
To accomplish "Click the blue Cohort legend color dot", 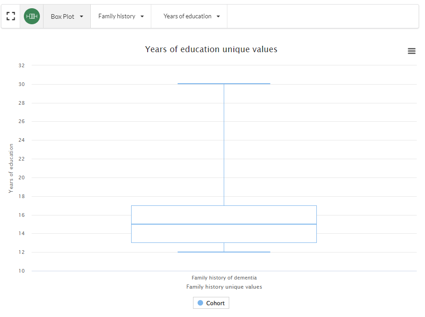I will tap(200, 303).
